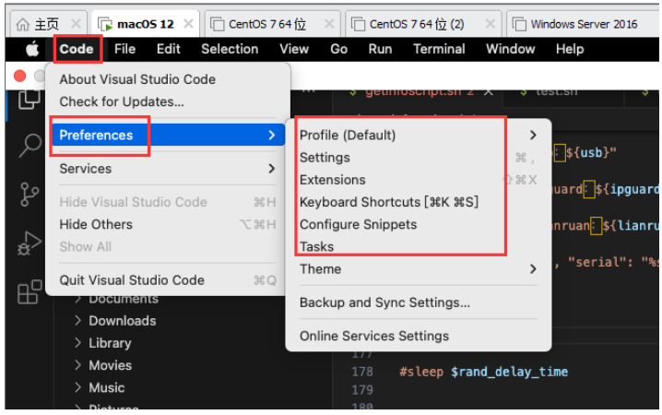
Task: Open the File menu
Action: (x=124, y=49)
